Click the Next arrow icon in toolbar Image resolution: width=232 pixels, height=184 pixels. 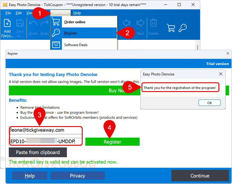[x=140, y=23]
